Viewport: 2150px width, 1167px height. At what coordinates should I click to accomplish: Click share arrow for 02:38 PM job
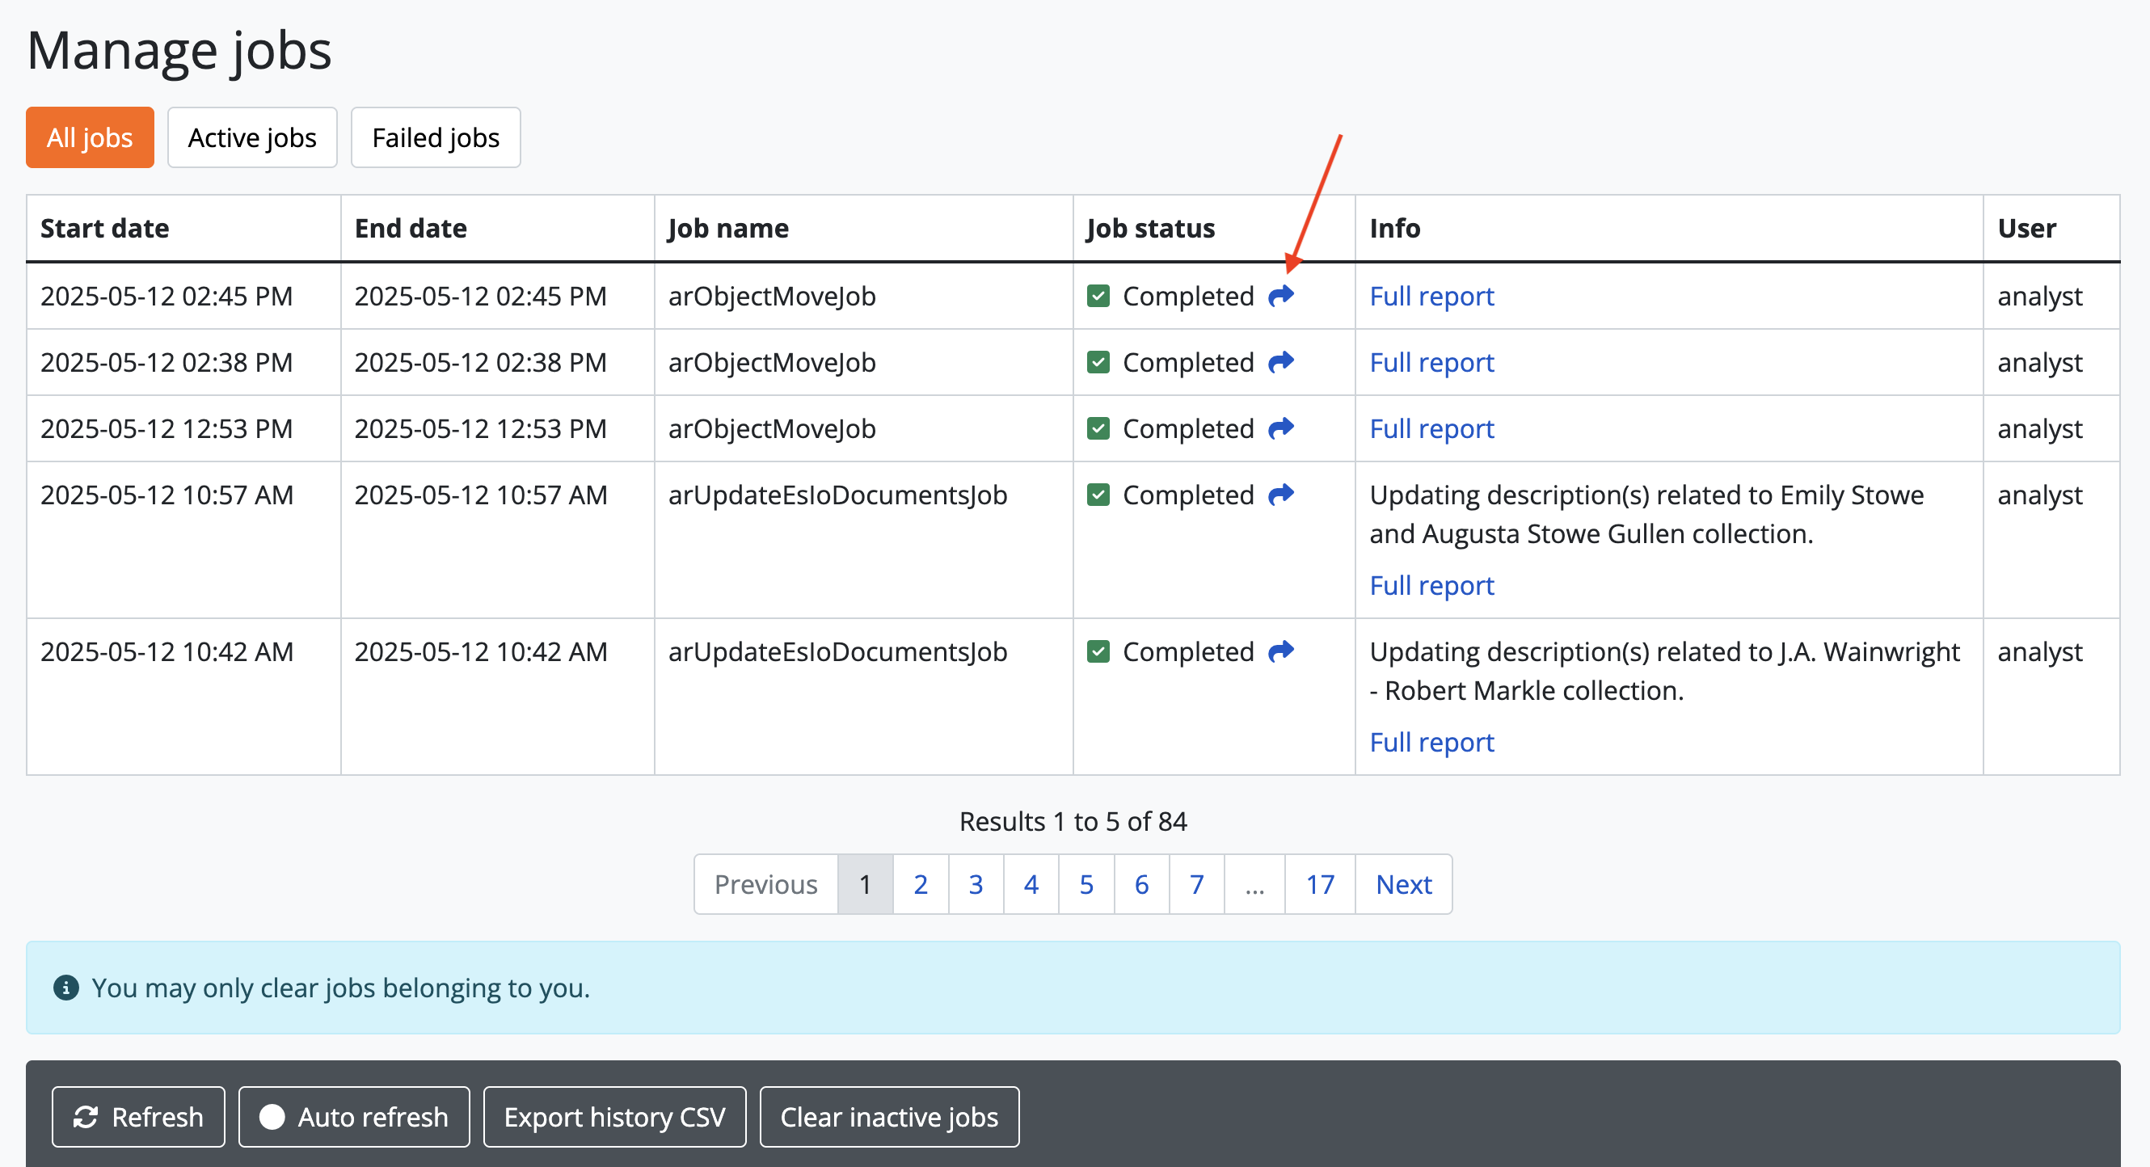(x=1280, y=362)
